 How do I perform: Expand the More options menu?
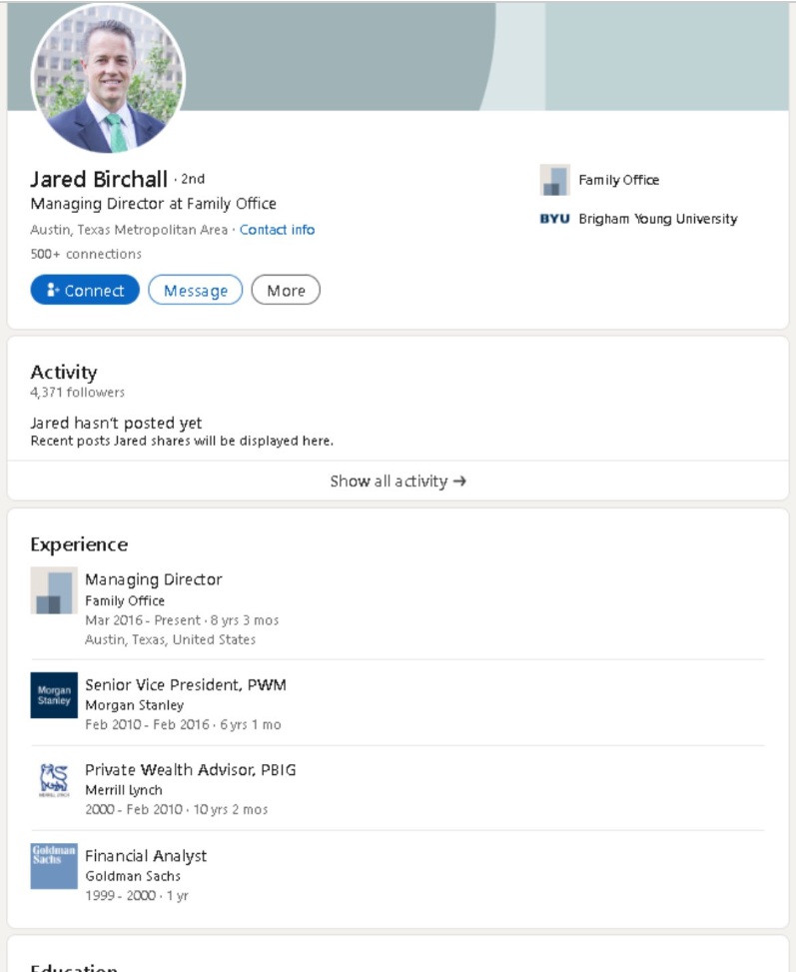coord(287,290)
